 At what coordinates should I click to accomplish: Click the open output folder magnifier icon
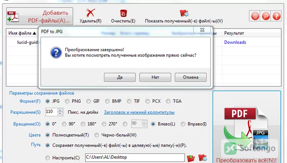(x=202, y=158)
